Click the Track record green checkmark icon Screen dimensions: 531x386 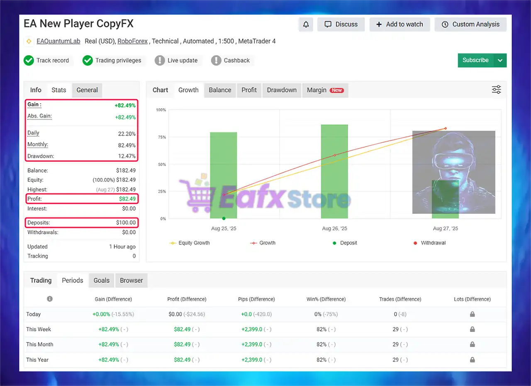(x=29, y=61)
